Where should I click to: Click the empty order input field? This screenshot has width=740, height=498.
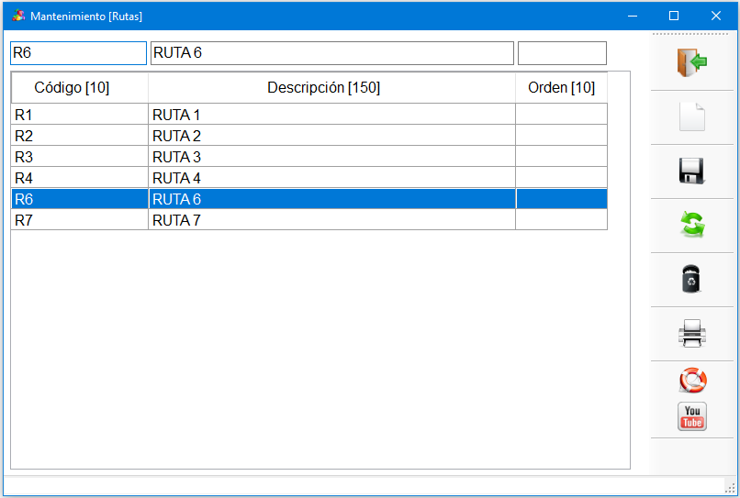pos(562,53)
